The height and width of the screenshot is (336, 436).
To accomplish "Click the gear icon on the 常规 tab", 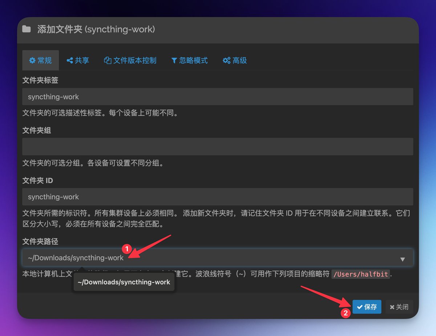I will [x=32, y=60].
